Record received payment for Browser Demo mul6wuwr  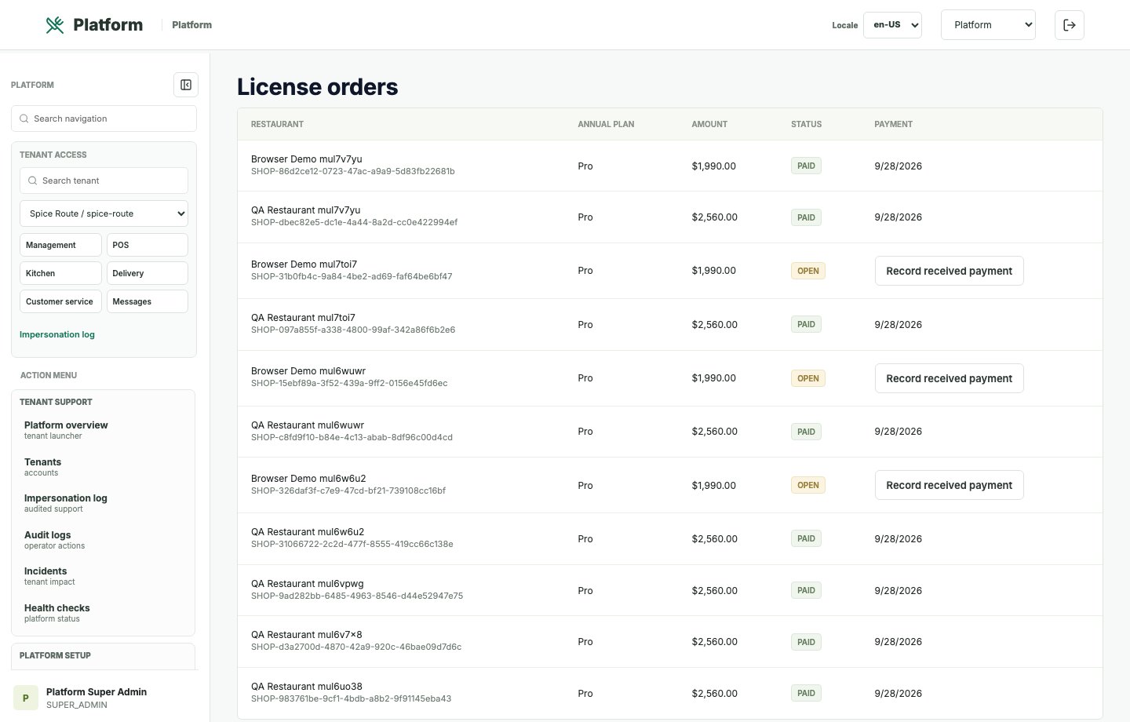point(949,378)
